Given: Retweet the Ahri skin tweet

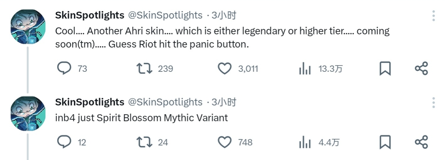Looking at the screenshot, I should click(x=144, y=68).
